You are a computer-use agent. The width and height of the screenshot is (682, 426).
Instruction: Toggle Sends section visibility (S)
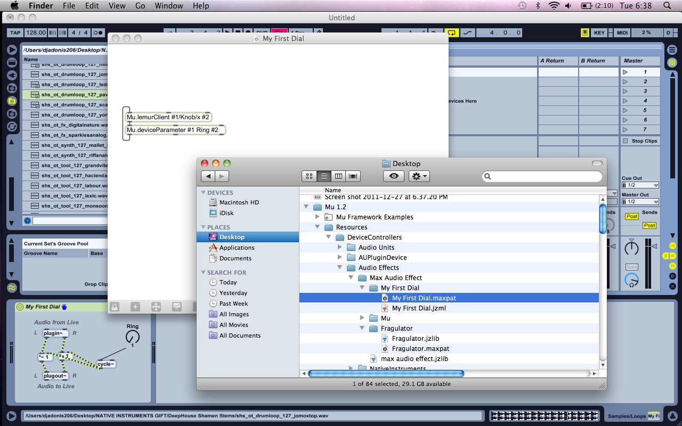666,256
